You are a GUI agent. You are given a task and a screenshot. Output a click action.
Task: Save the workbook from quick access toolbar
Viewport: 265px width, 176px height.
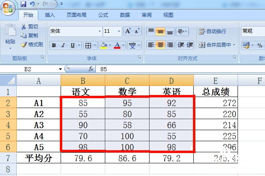coord(23,4)
